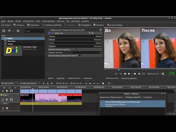This screenshot has height=132, width=176.
Task: Open the monitor hamburger menu icon
Action: (x=163, y=74)
